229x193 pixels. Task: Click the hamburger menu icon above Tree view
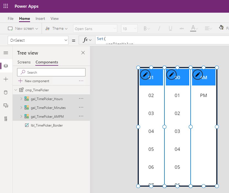(x=6, y=53)
